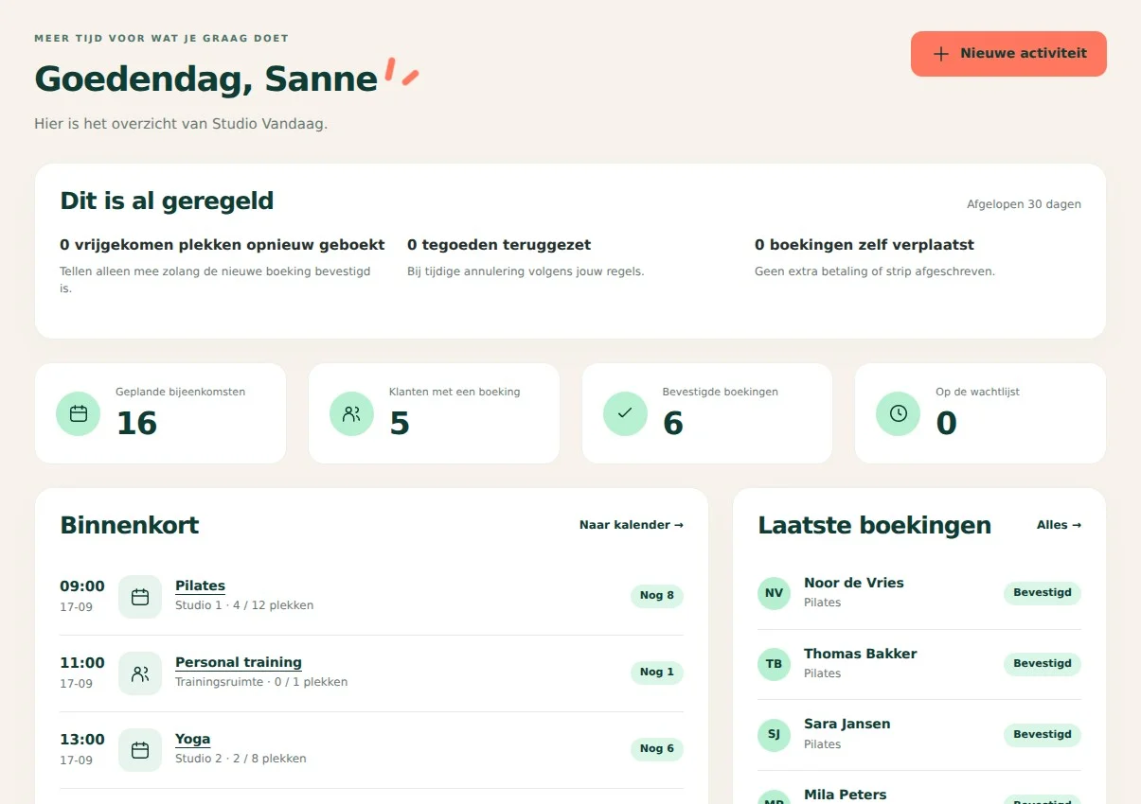Click the TB avatar for Thomas Bakker
This screenshot has height=804, width=1141.
[x=774, y=664]
